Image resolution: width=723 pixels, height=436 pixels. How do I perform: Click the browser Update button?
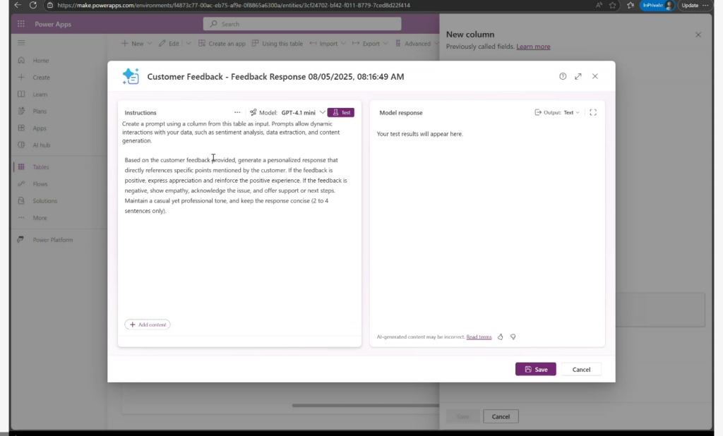(690, 5)
